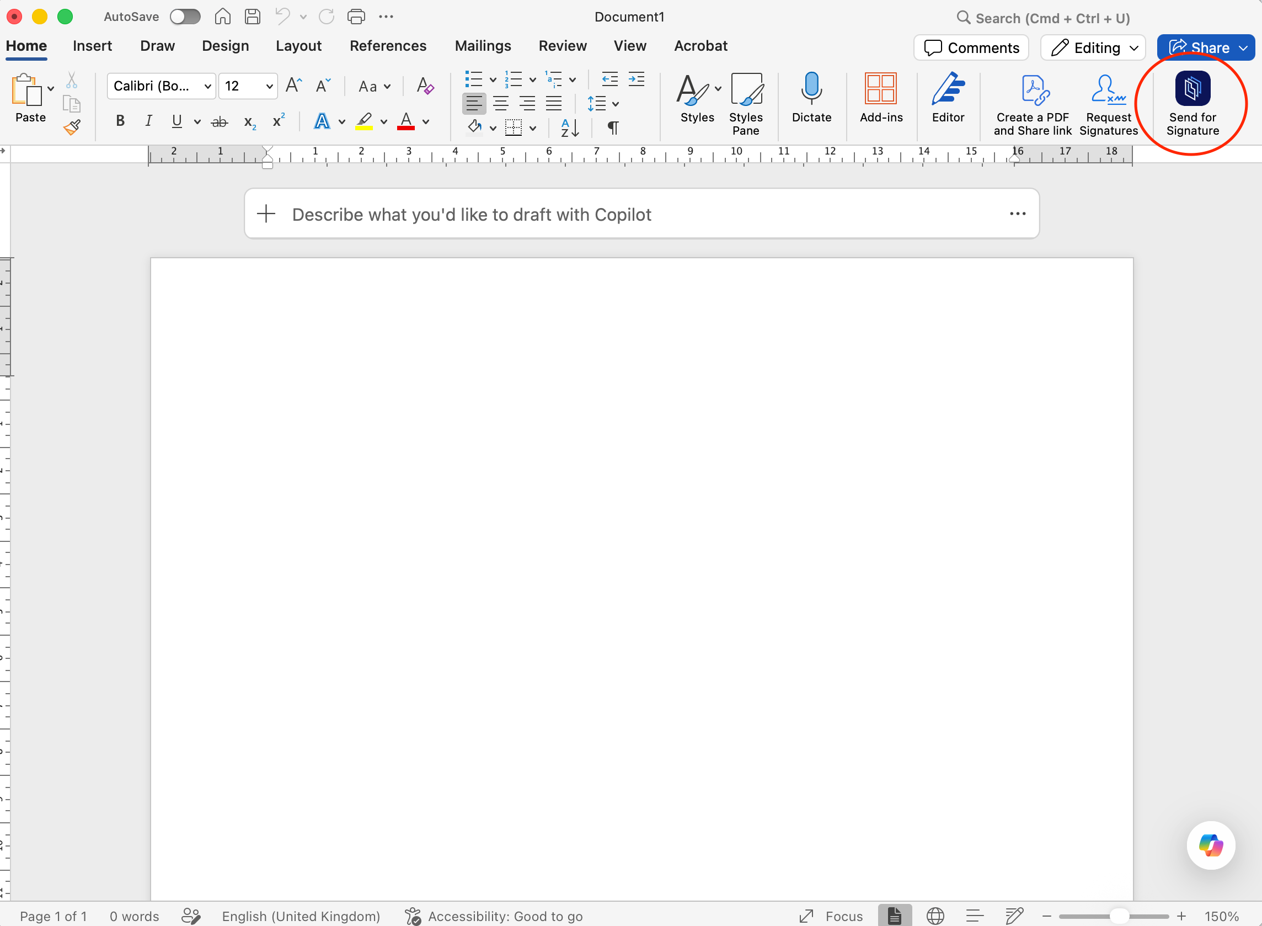Open the Change Case Aa dropdown
The image size is (1262, 926).
pyautogui.click(x=374, y=86)
